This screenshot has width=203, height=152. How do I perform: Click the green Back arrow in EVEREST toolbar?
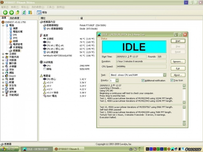[x=5, y=13]
